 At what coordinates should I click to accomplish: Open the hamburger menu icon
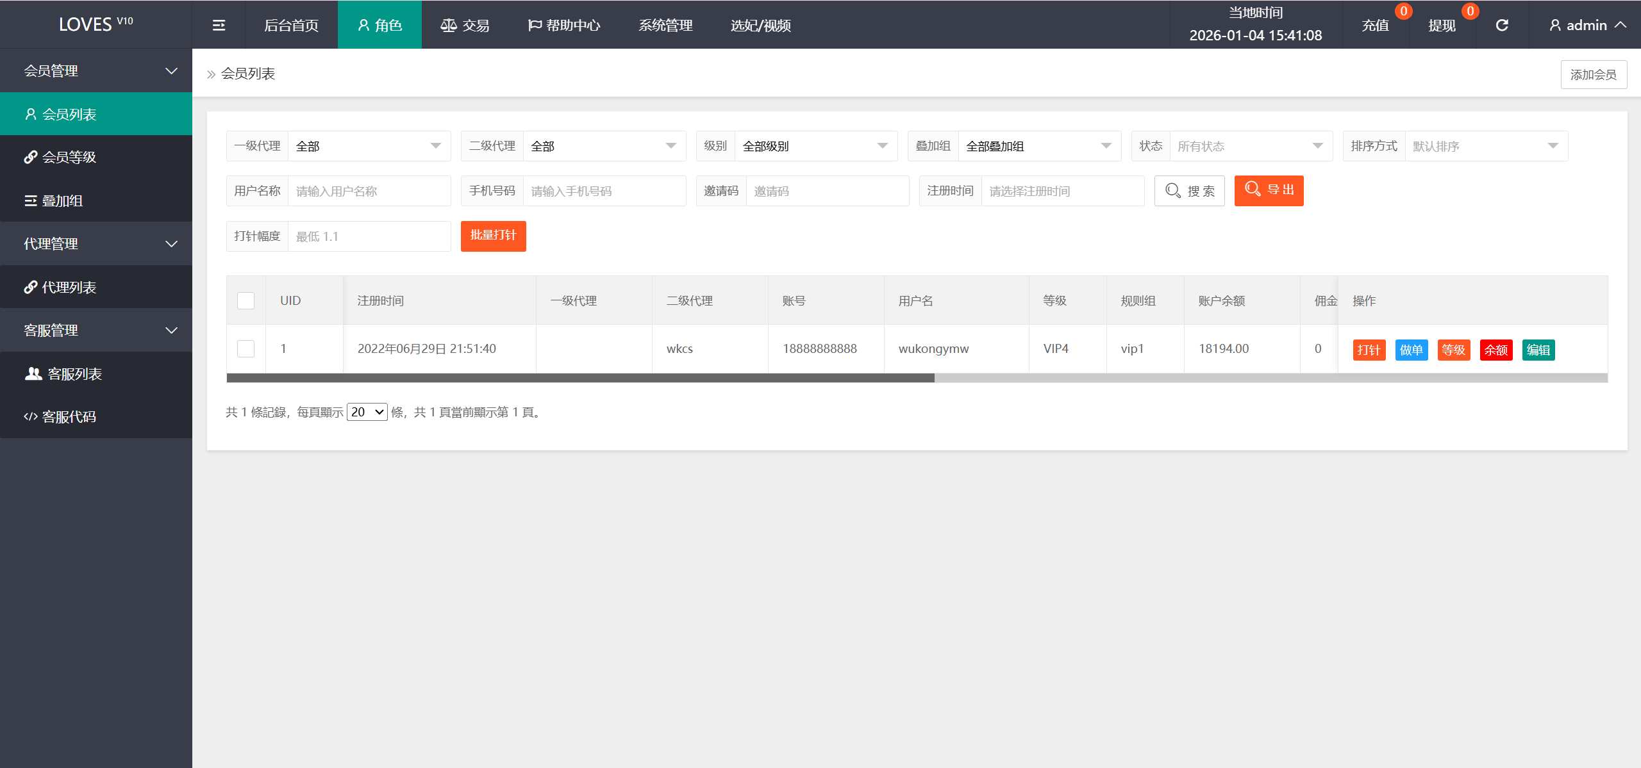click(218, 24)
